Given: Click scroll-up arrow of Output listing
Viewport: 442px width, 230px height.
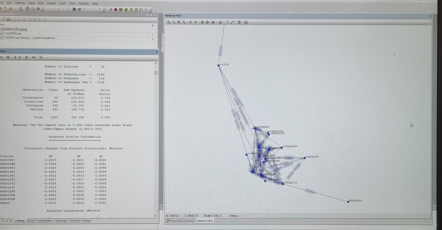Looking at the screenshot, I should (x=155, y=64).
